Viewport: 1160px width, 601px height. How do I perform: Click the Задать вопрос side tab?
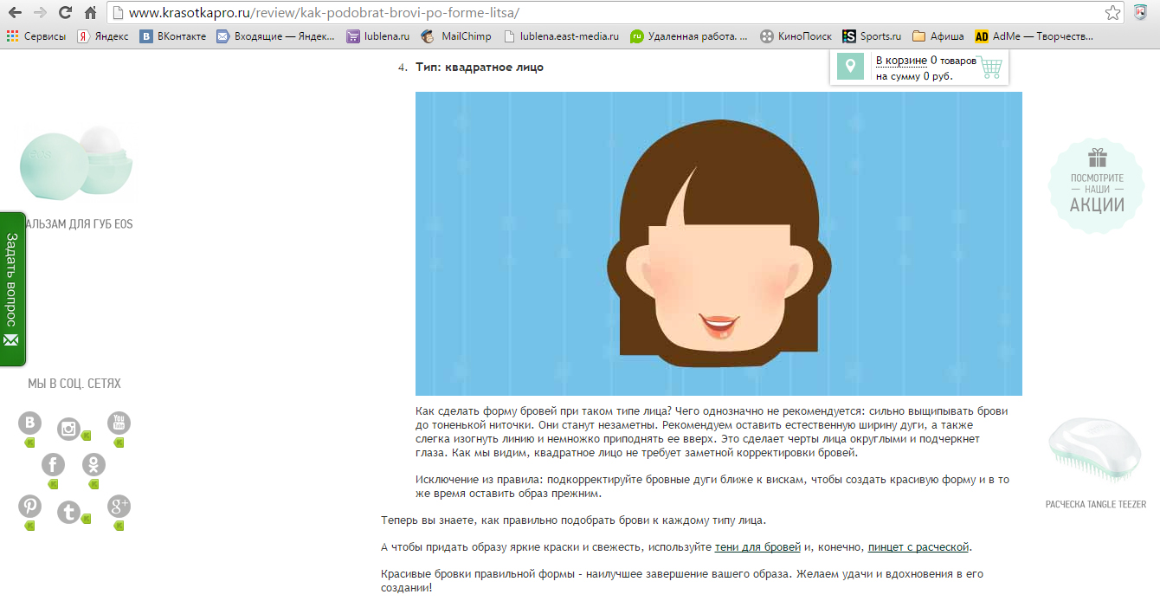[x=13, y=288]
